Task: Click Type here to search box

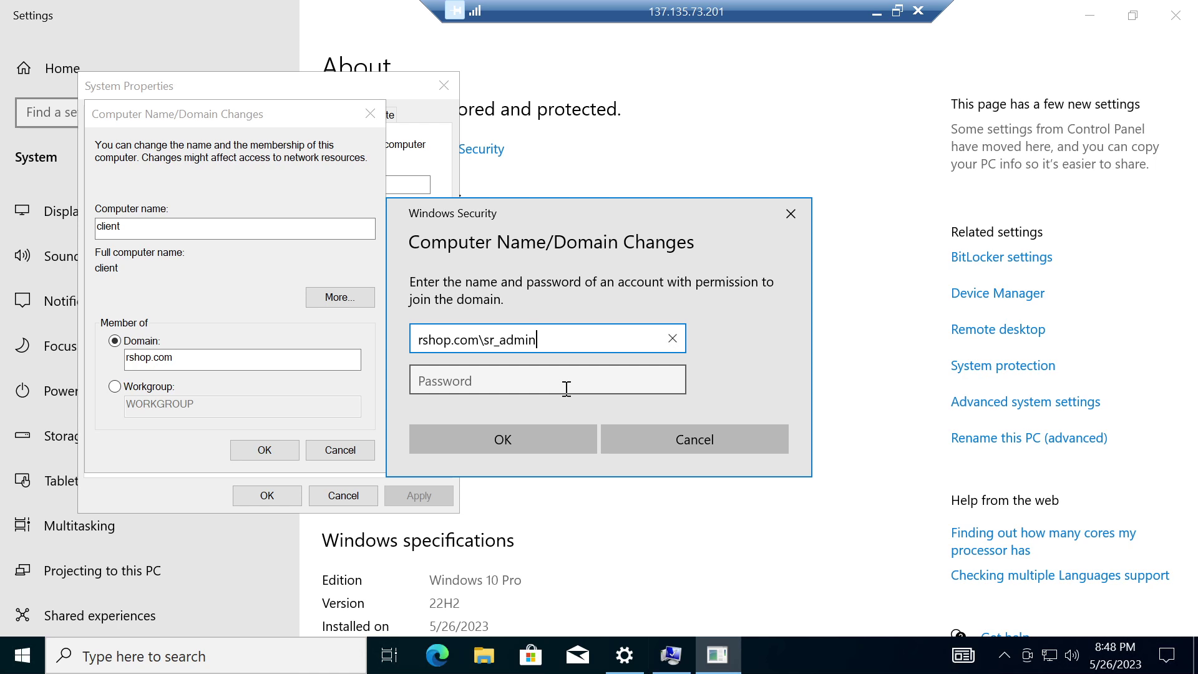Action: (206, 656)
